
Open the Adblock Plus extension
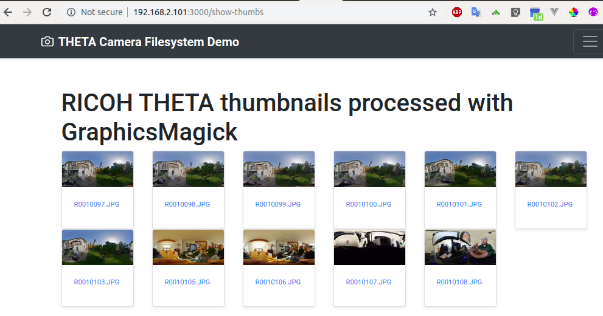point(457,12)
